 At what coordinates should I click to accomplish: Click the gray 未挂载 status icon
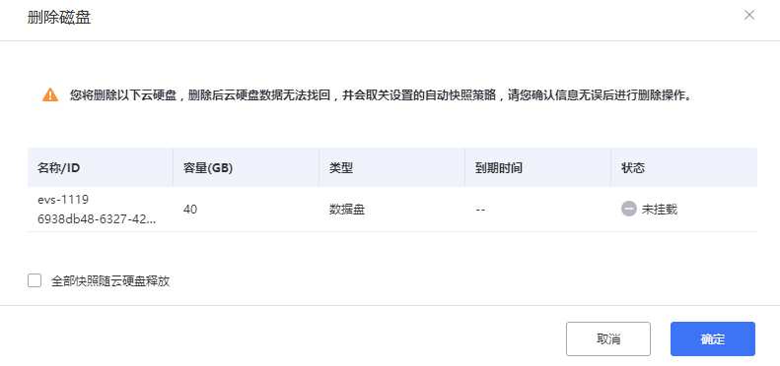point(629,209)
